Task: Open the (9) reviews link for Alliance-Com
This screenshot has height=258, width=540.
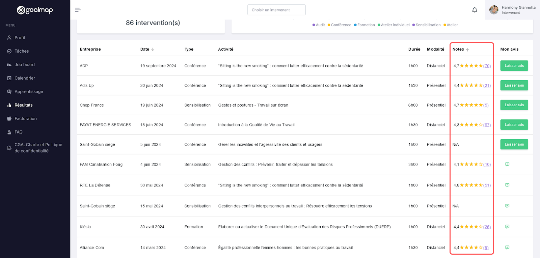Action: click(x=486, y=248)
